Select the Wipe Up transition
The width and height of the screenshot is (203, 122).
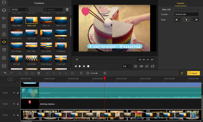46,20
